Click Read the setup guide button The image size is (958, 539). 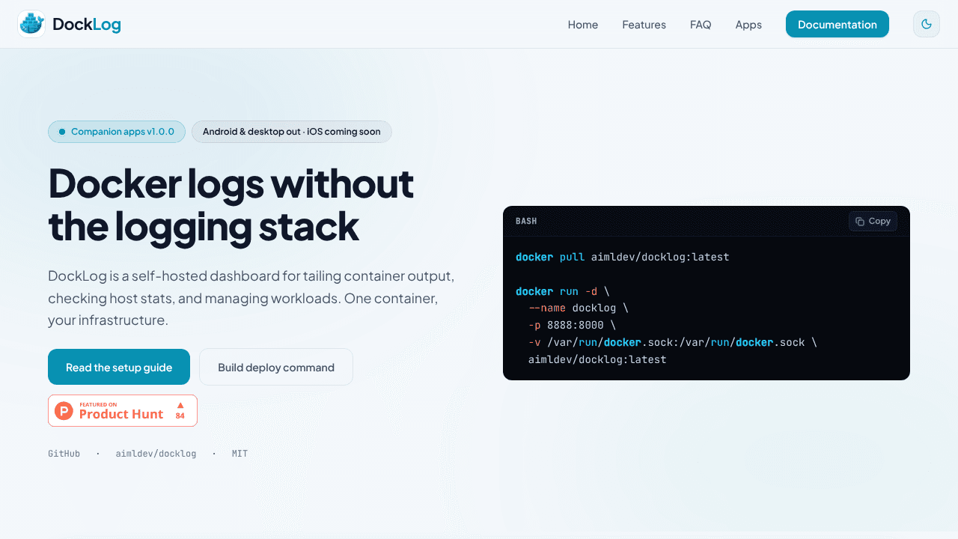pos(119,367)
